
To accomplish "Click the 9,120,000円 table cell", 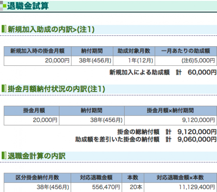I will (171, 120).
